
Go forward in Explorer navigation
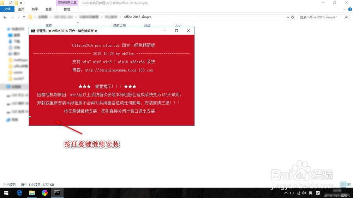(x=12, y=17)
